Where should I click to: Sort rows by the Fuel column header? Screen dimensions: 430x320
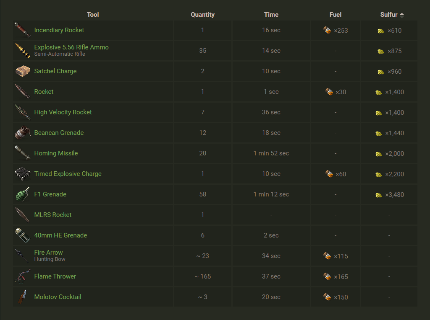pyautogui.click(x=336, y=15)
